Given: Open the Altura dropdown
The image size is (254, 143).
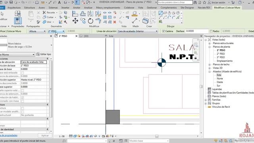Looking at the screenshot, I should (37, 31).
